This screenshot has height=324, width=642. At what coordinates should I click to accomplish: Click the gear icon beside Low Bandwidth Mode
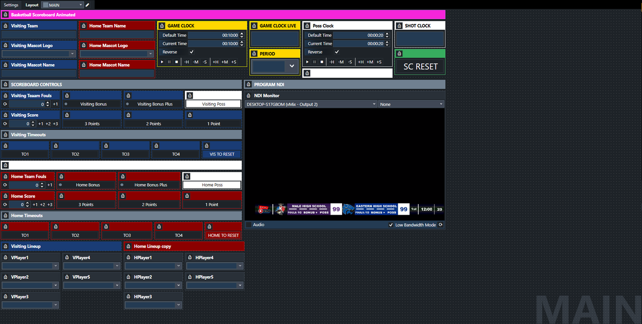pyautogui.click(x=440, y=225)
